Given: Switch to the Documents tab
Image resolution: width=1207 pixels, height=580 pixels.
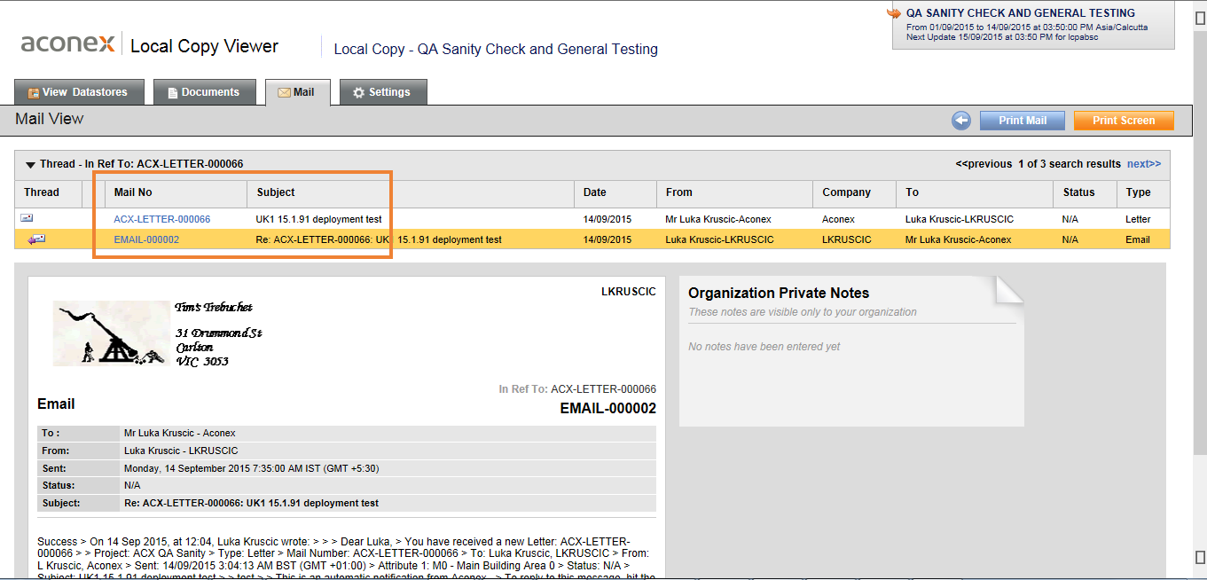Looking at the screenshot, I should (204, 92).
